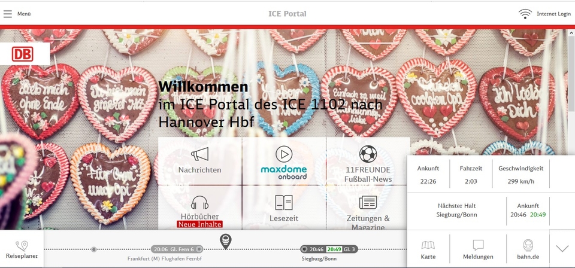The image size is (575, 268).
Task: Launch maxdome onboard play tile
Action: pyautogui.click(x=284, y=161)
